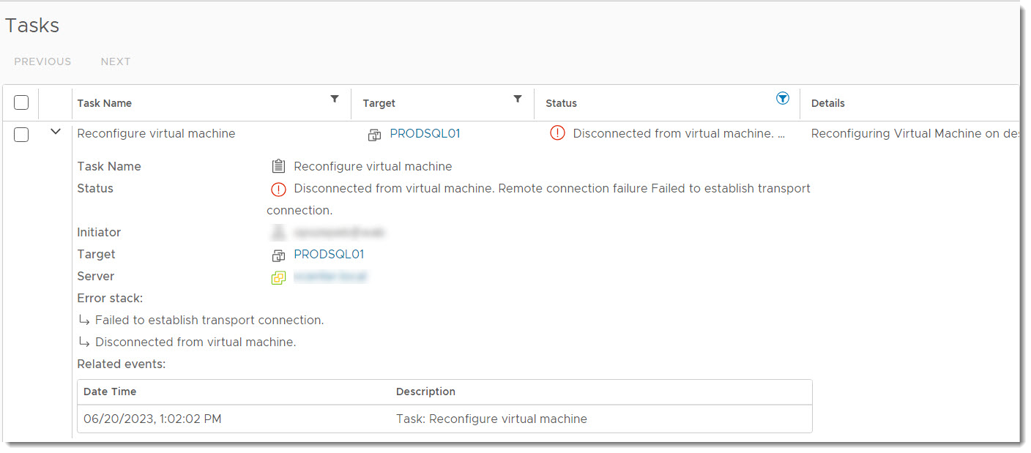The height and width of the screenshot is (453, 1031).
Task: Click the green vCenter server icon
Action: click(x=279, y=277)
